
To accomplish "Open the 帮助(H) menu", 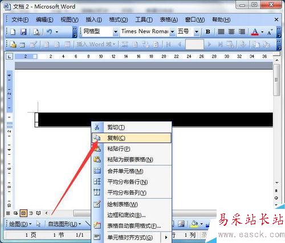I will [221, 20].
